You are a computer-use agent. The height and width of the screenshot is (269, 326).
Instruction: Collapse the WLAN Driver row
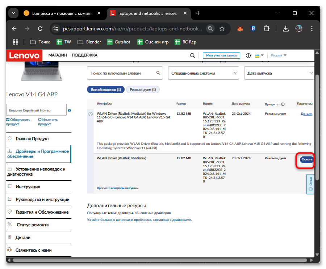tap(91, 114)
